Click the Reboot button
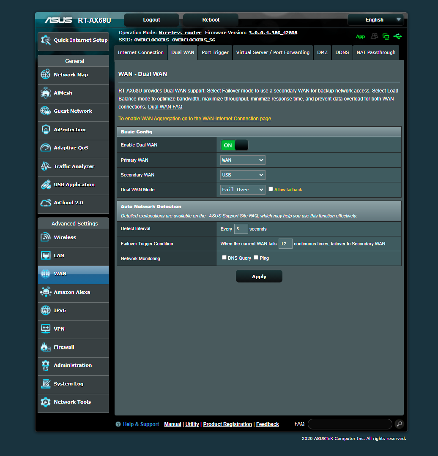 click(x=211, y=20)
